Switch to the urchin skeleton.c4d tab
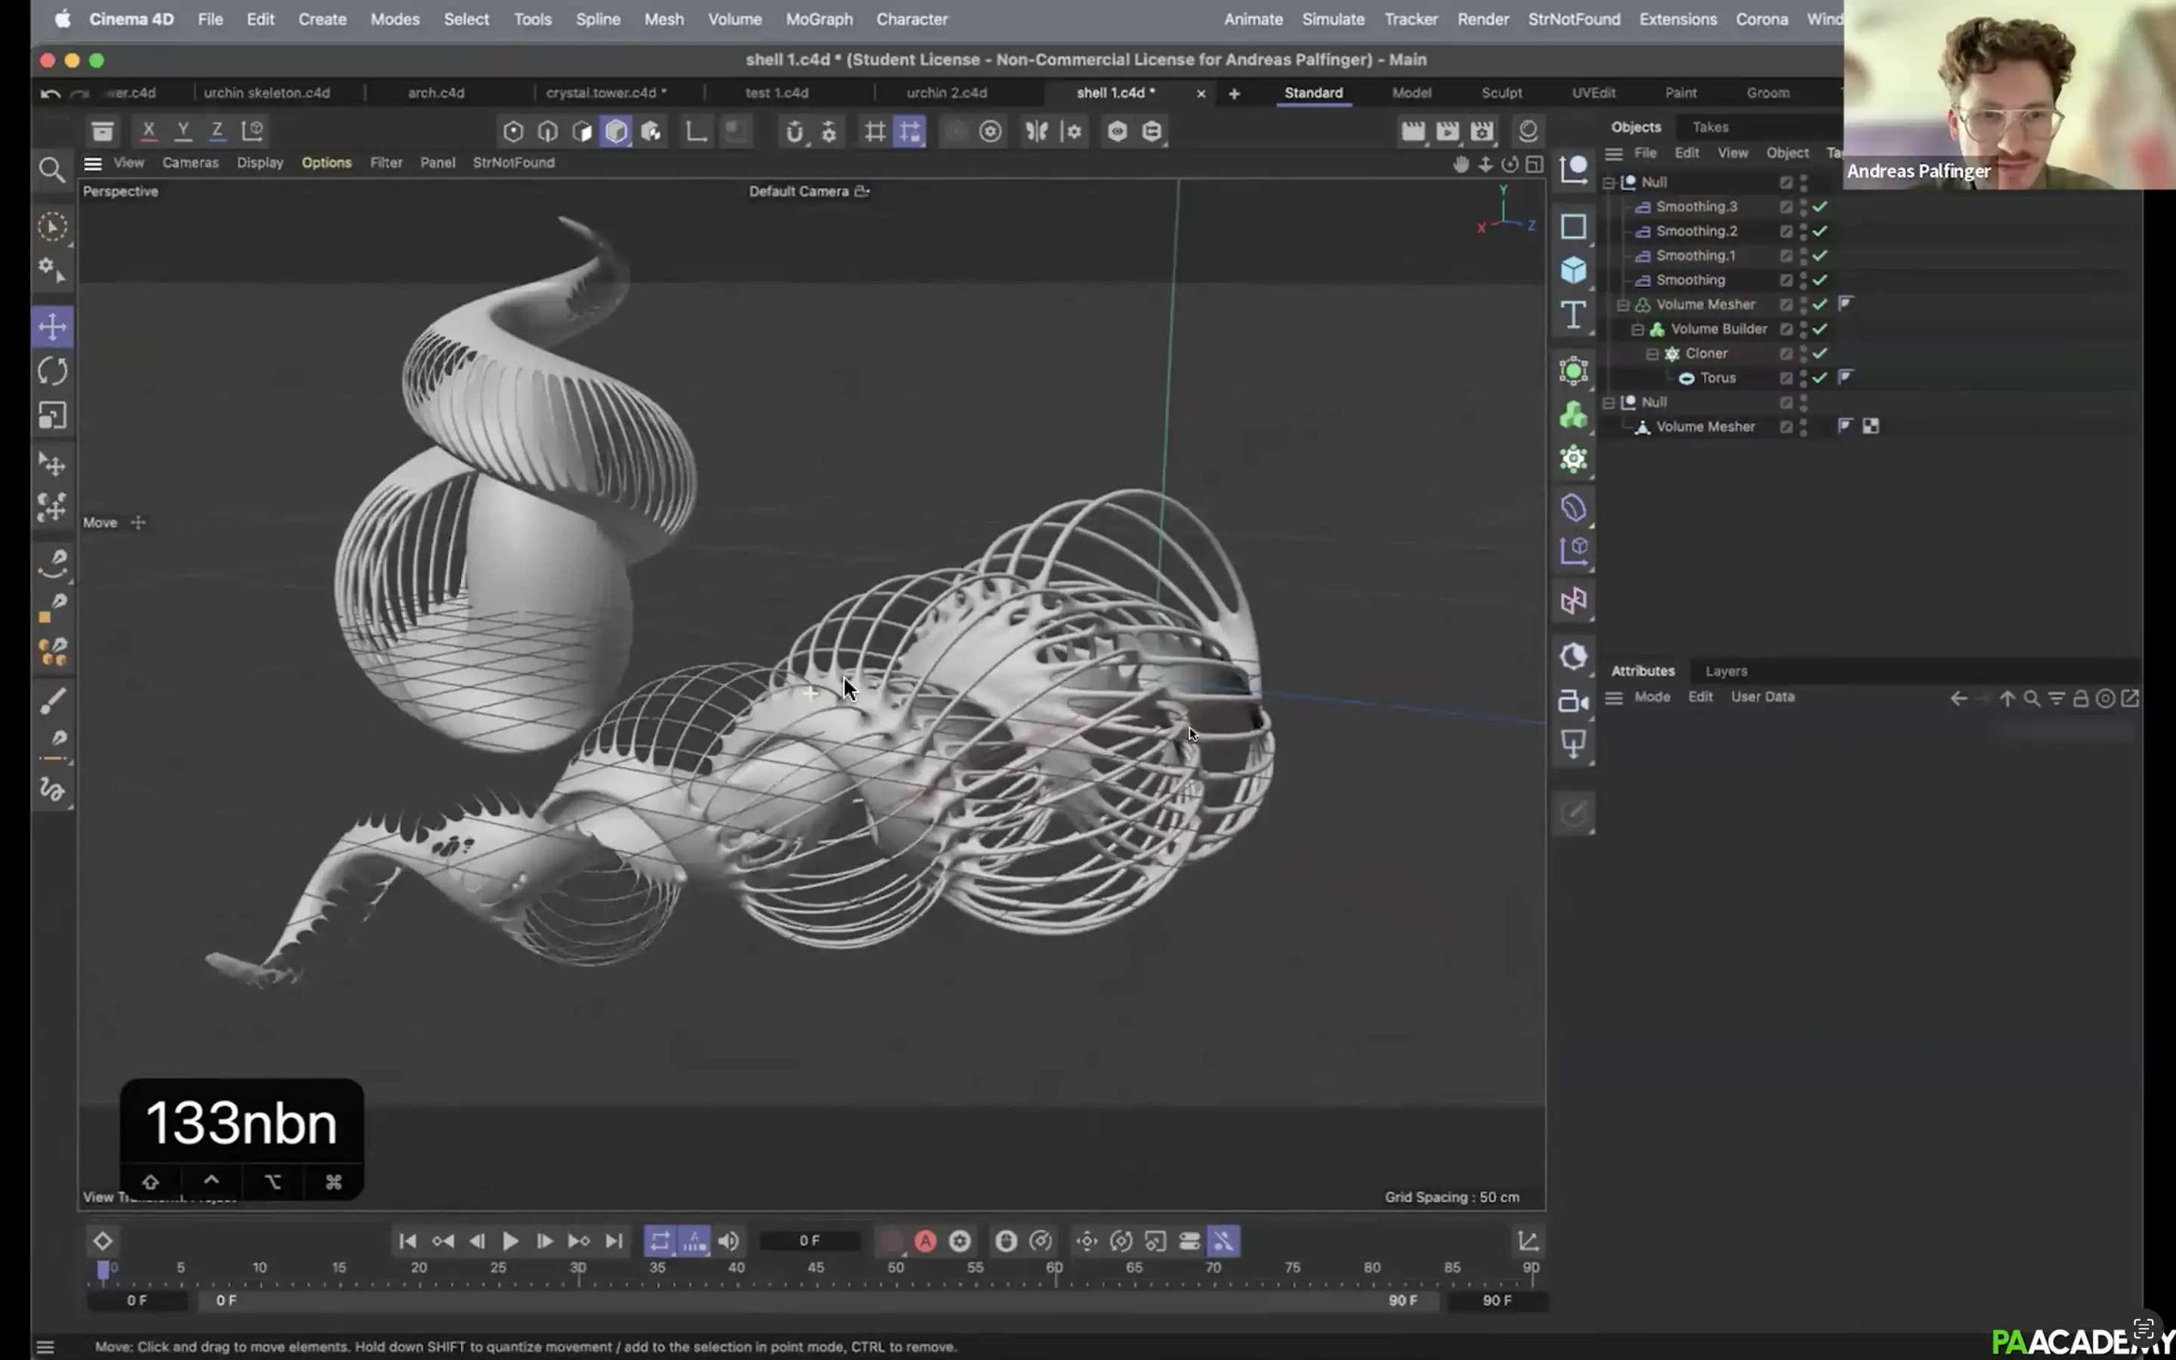Viewport: 2176px width, 1360px height. click(266, 93)
